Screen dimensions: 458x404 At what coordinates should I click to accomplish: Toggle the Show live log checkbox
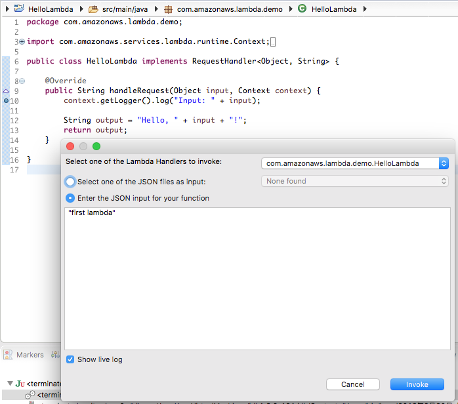click(x=70, y=359)
